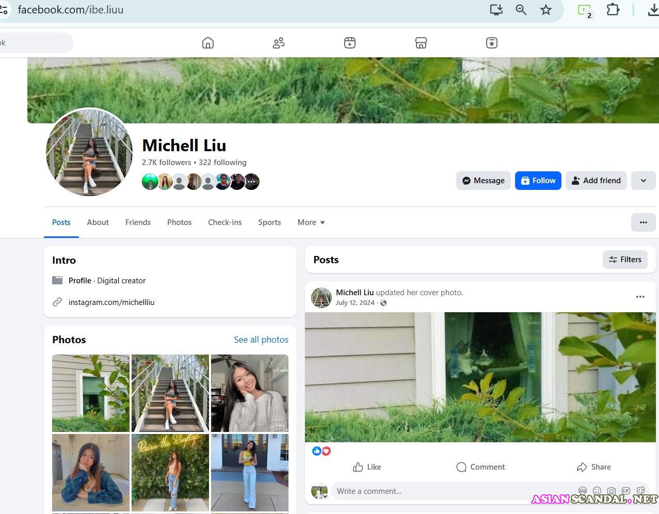Attach a photo with the camera icon
659x514 pixels.
click(x=612, y=491)
